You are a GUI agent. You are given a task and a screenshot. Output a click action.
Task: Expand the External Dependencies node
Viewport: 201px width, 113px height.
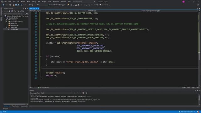(7, 22)
